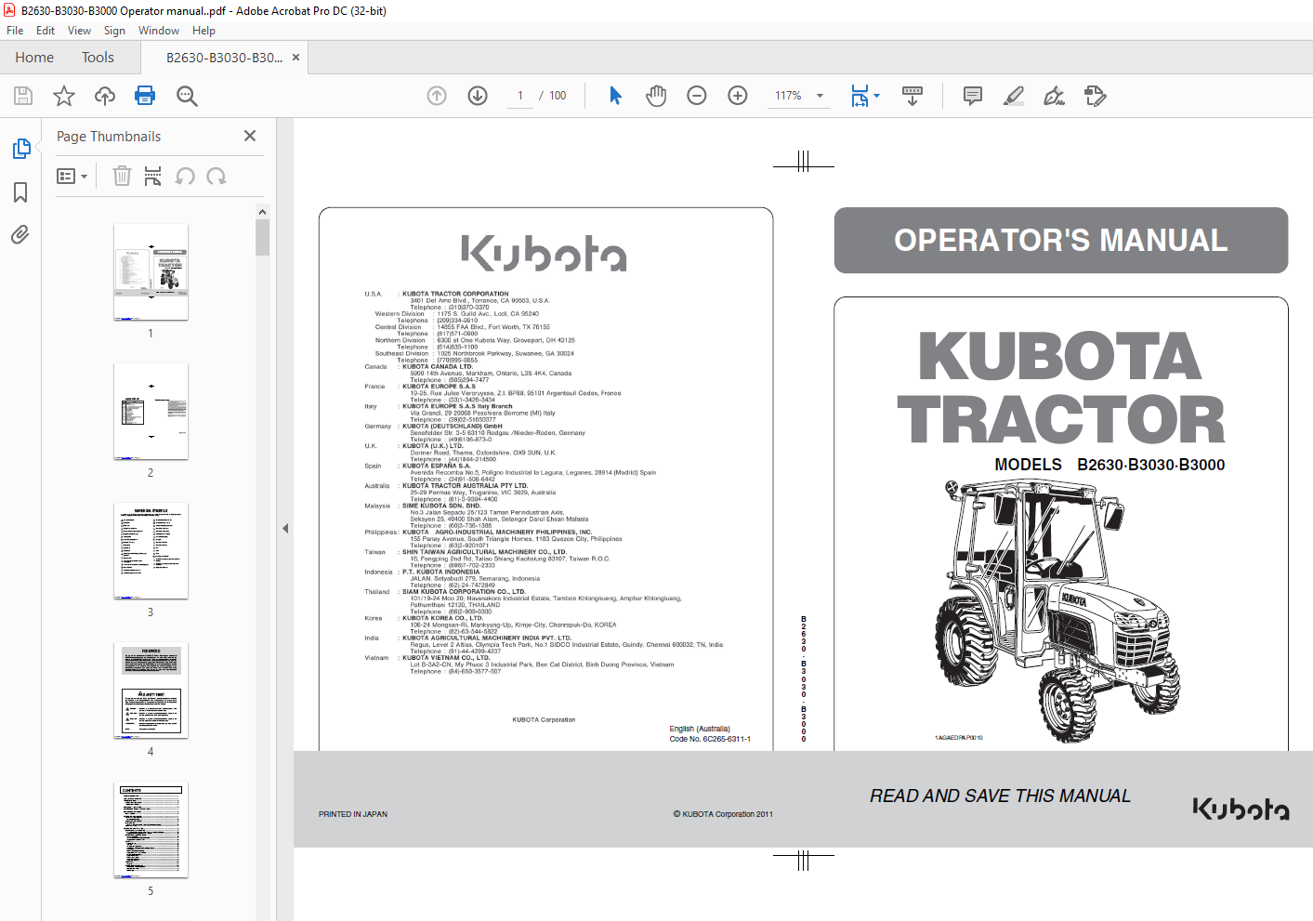
Task: Open the Edit menu
Action: point(46,31)
